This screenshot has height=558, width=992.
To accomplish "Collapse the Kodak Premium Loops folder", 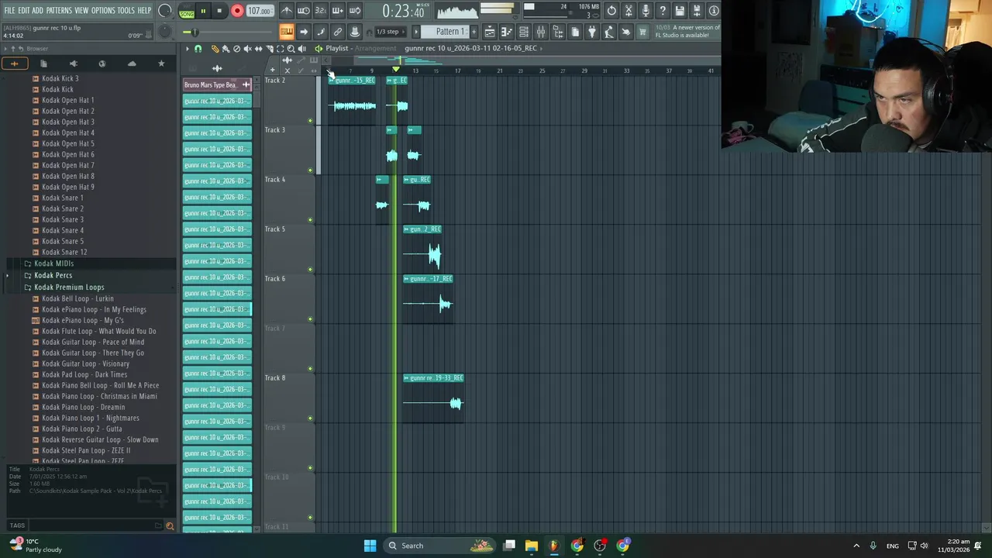I will (68, 287).
